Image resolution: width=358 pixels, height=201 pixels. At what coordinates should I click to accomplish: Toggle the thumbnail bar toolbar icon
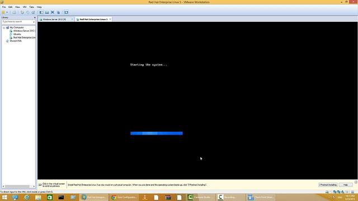click(47, 12)
